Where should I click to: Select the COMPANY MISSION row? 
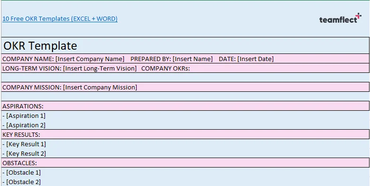pyautogui.click(x=185, y=87)
